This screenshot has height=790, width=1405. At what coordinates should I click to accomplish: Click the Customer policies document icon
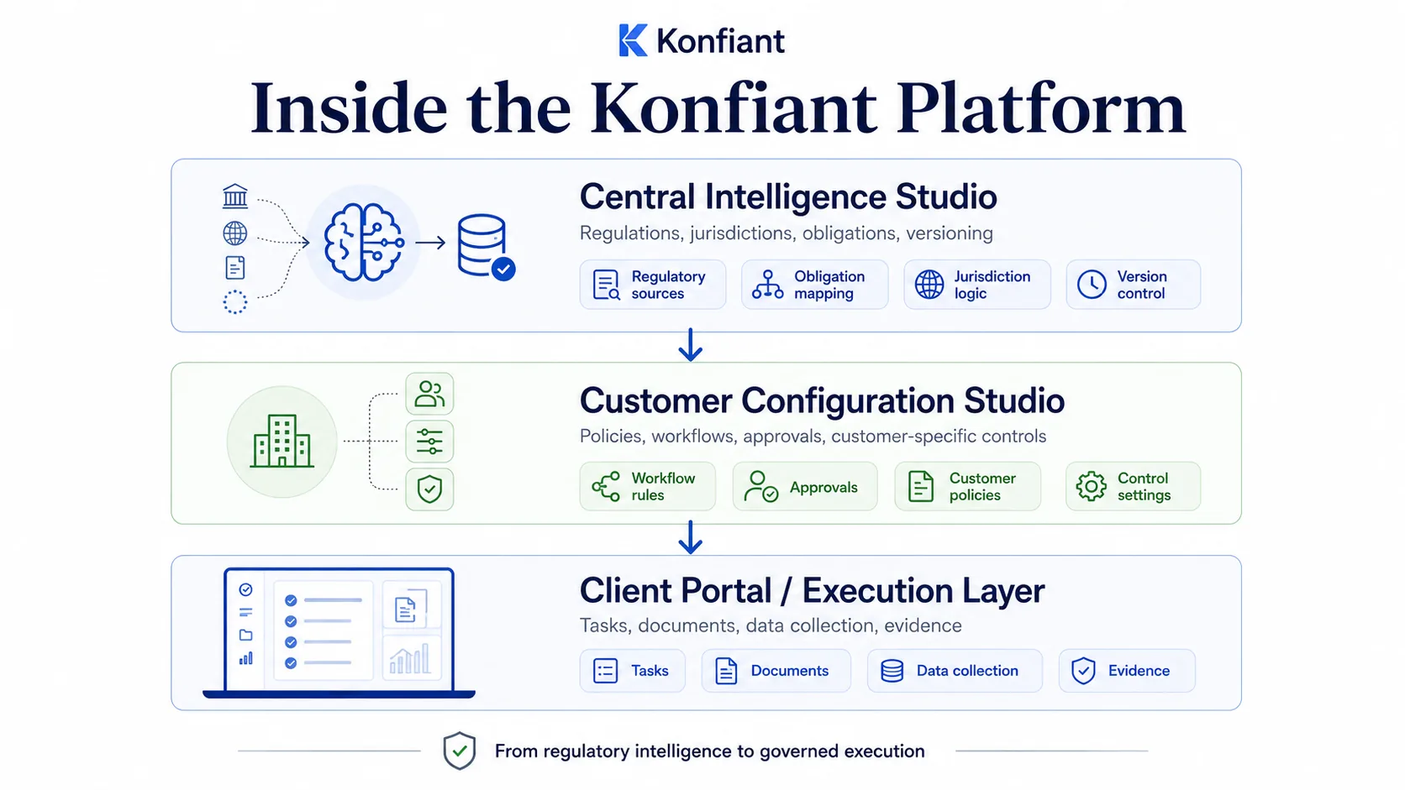(921, 487)
